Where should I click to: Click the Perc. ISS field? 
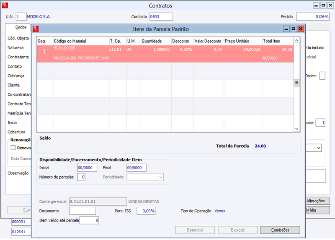coord(146,211)
